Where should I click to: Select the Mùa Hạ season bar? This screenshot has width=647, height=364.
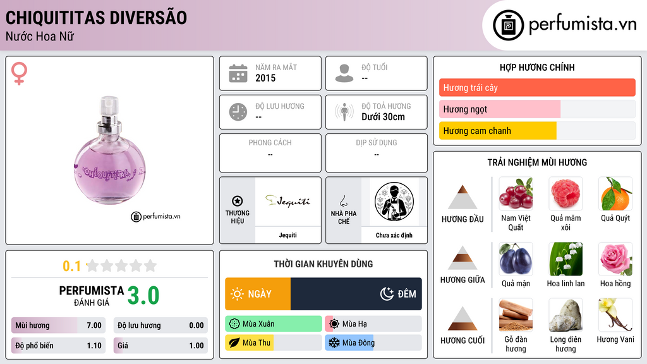tap(373, 324)
